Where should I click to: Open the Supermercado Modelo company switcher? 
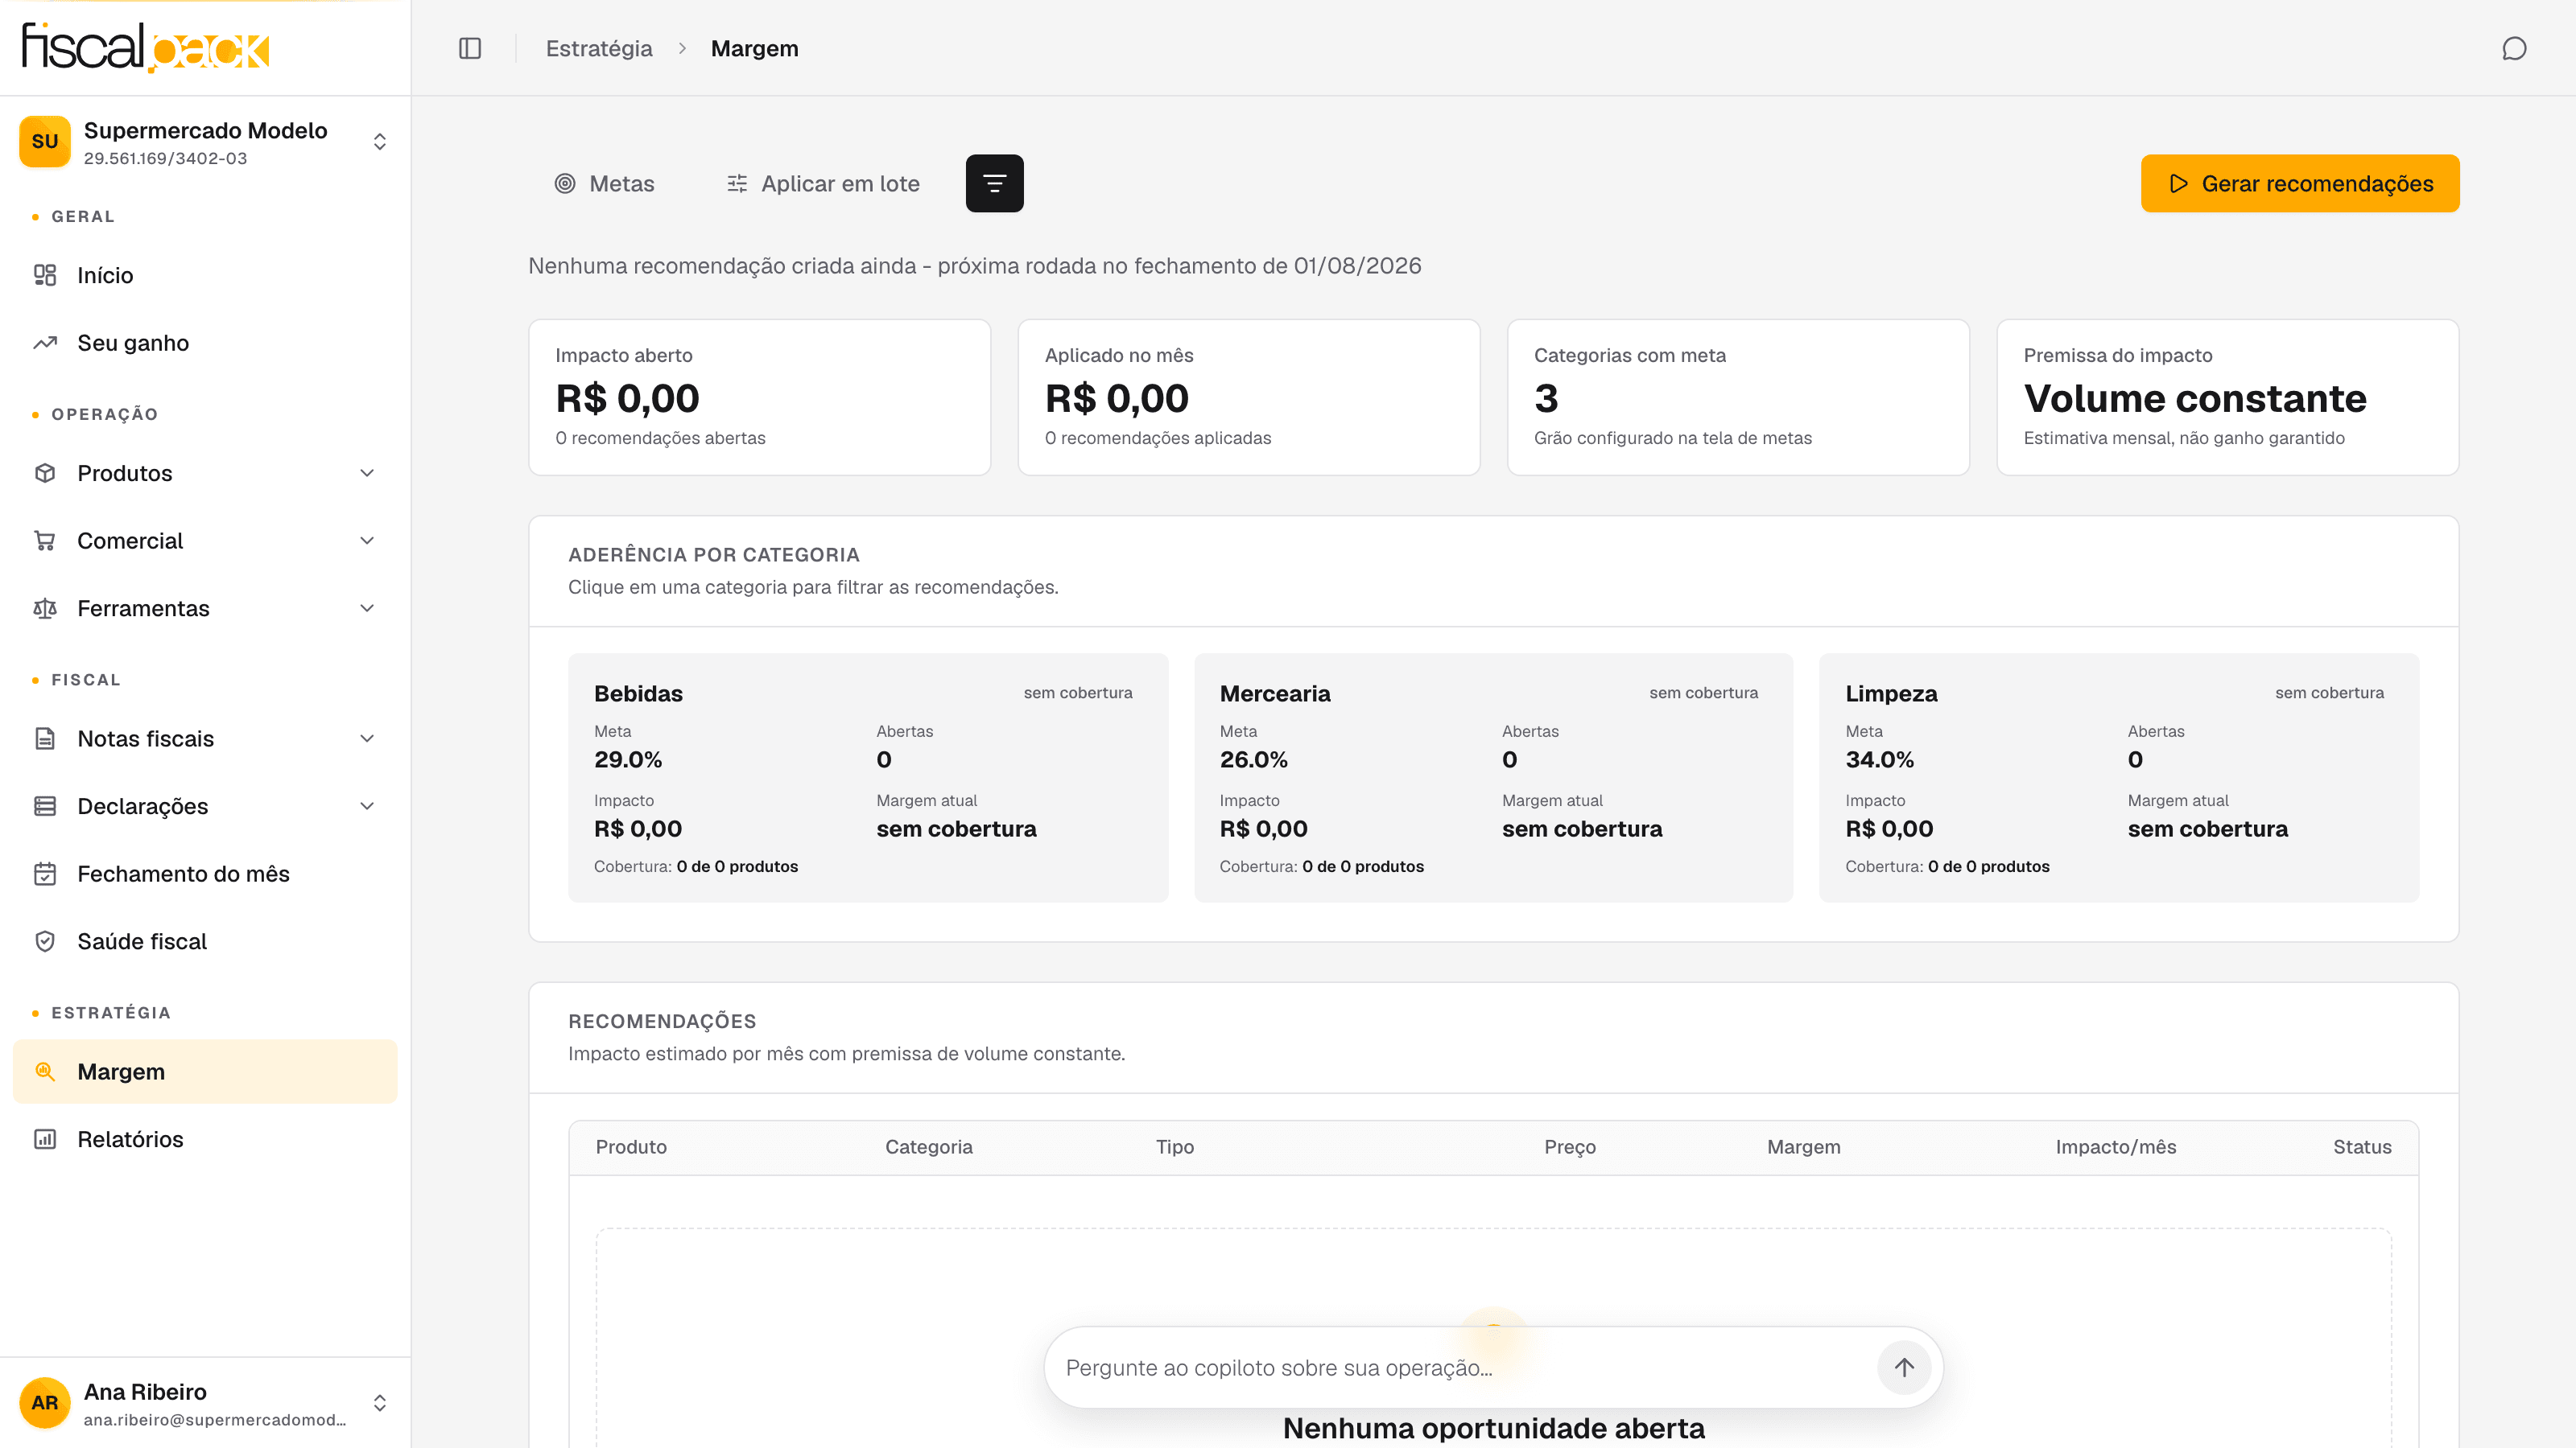(205, 142)
